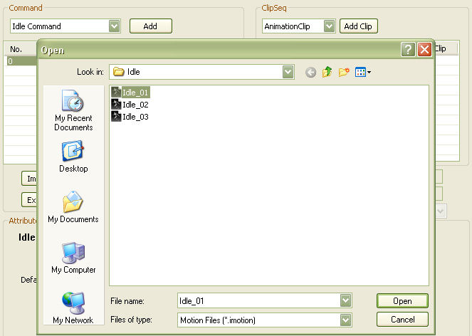Go back to the previous folder
Image resolution: width=472 pixels, height=336 pixels.
(x=310, y=72)
